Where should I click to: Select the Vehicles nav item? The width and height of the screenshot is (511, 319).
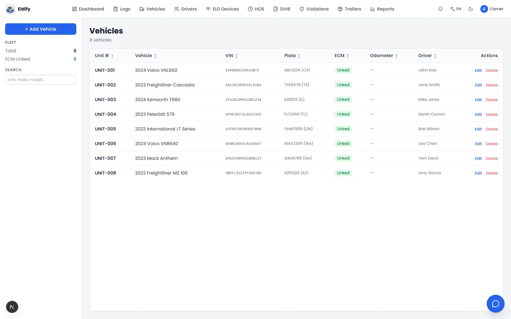(152, 9)
